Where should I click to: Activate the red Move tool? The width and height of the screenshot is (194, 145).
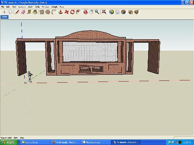pyautogui.click(x=66, y=12)
